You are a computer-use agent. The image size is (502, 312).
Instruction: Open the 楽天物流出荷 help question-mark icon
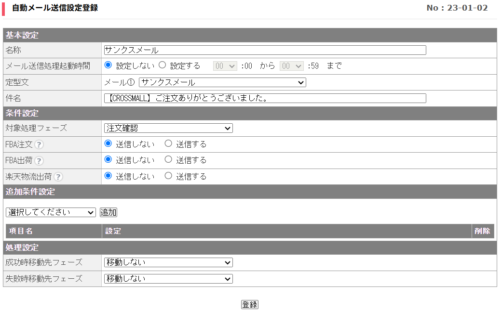(58, 177)
